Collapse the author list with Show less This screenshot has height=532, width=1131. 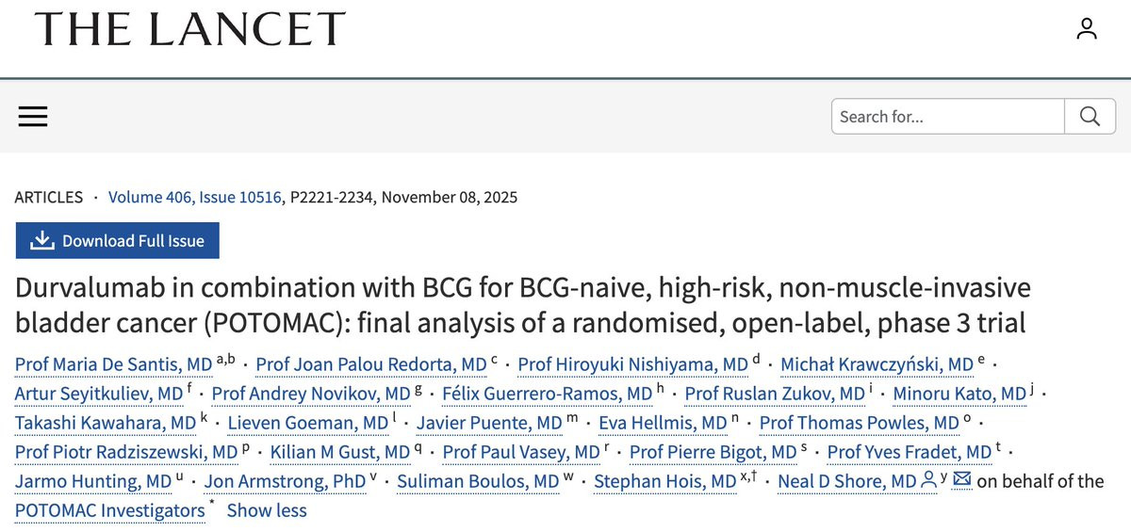click(267, 510)
